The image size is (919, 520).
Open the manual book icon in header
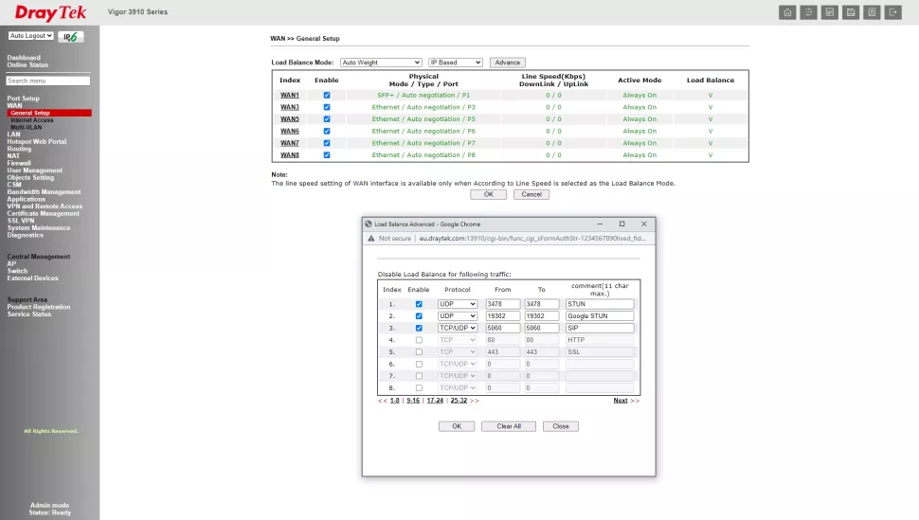click(872, 12)
